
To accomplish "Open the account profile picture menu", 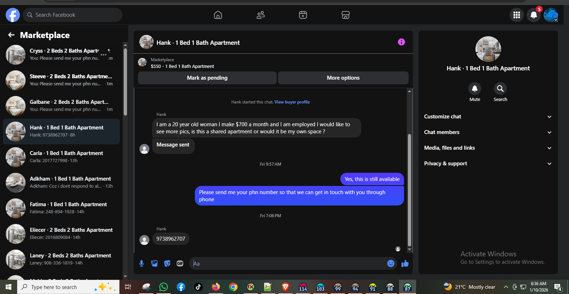I will click(551, 15).
